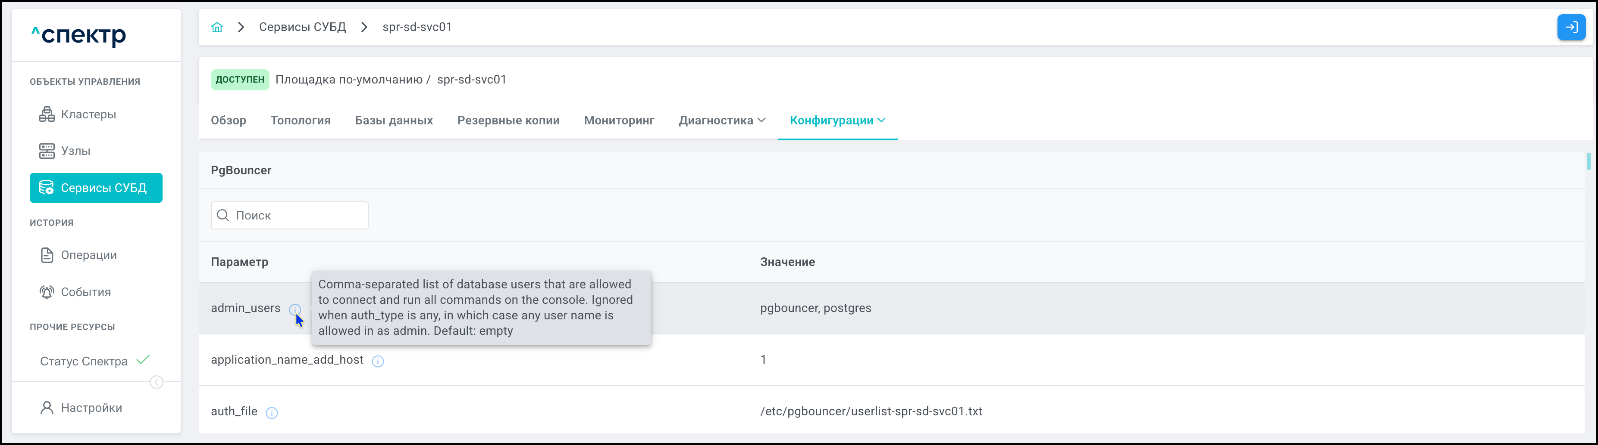Screen dimensions: 1598x445
Task: Click info icon next to admin_users
Action: point(295,309)
